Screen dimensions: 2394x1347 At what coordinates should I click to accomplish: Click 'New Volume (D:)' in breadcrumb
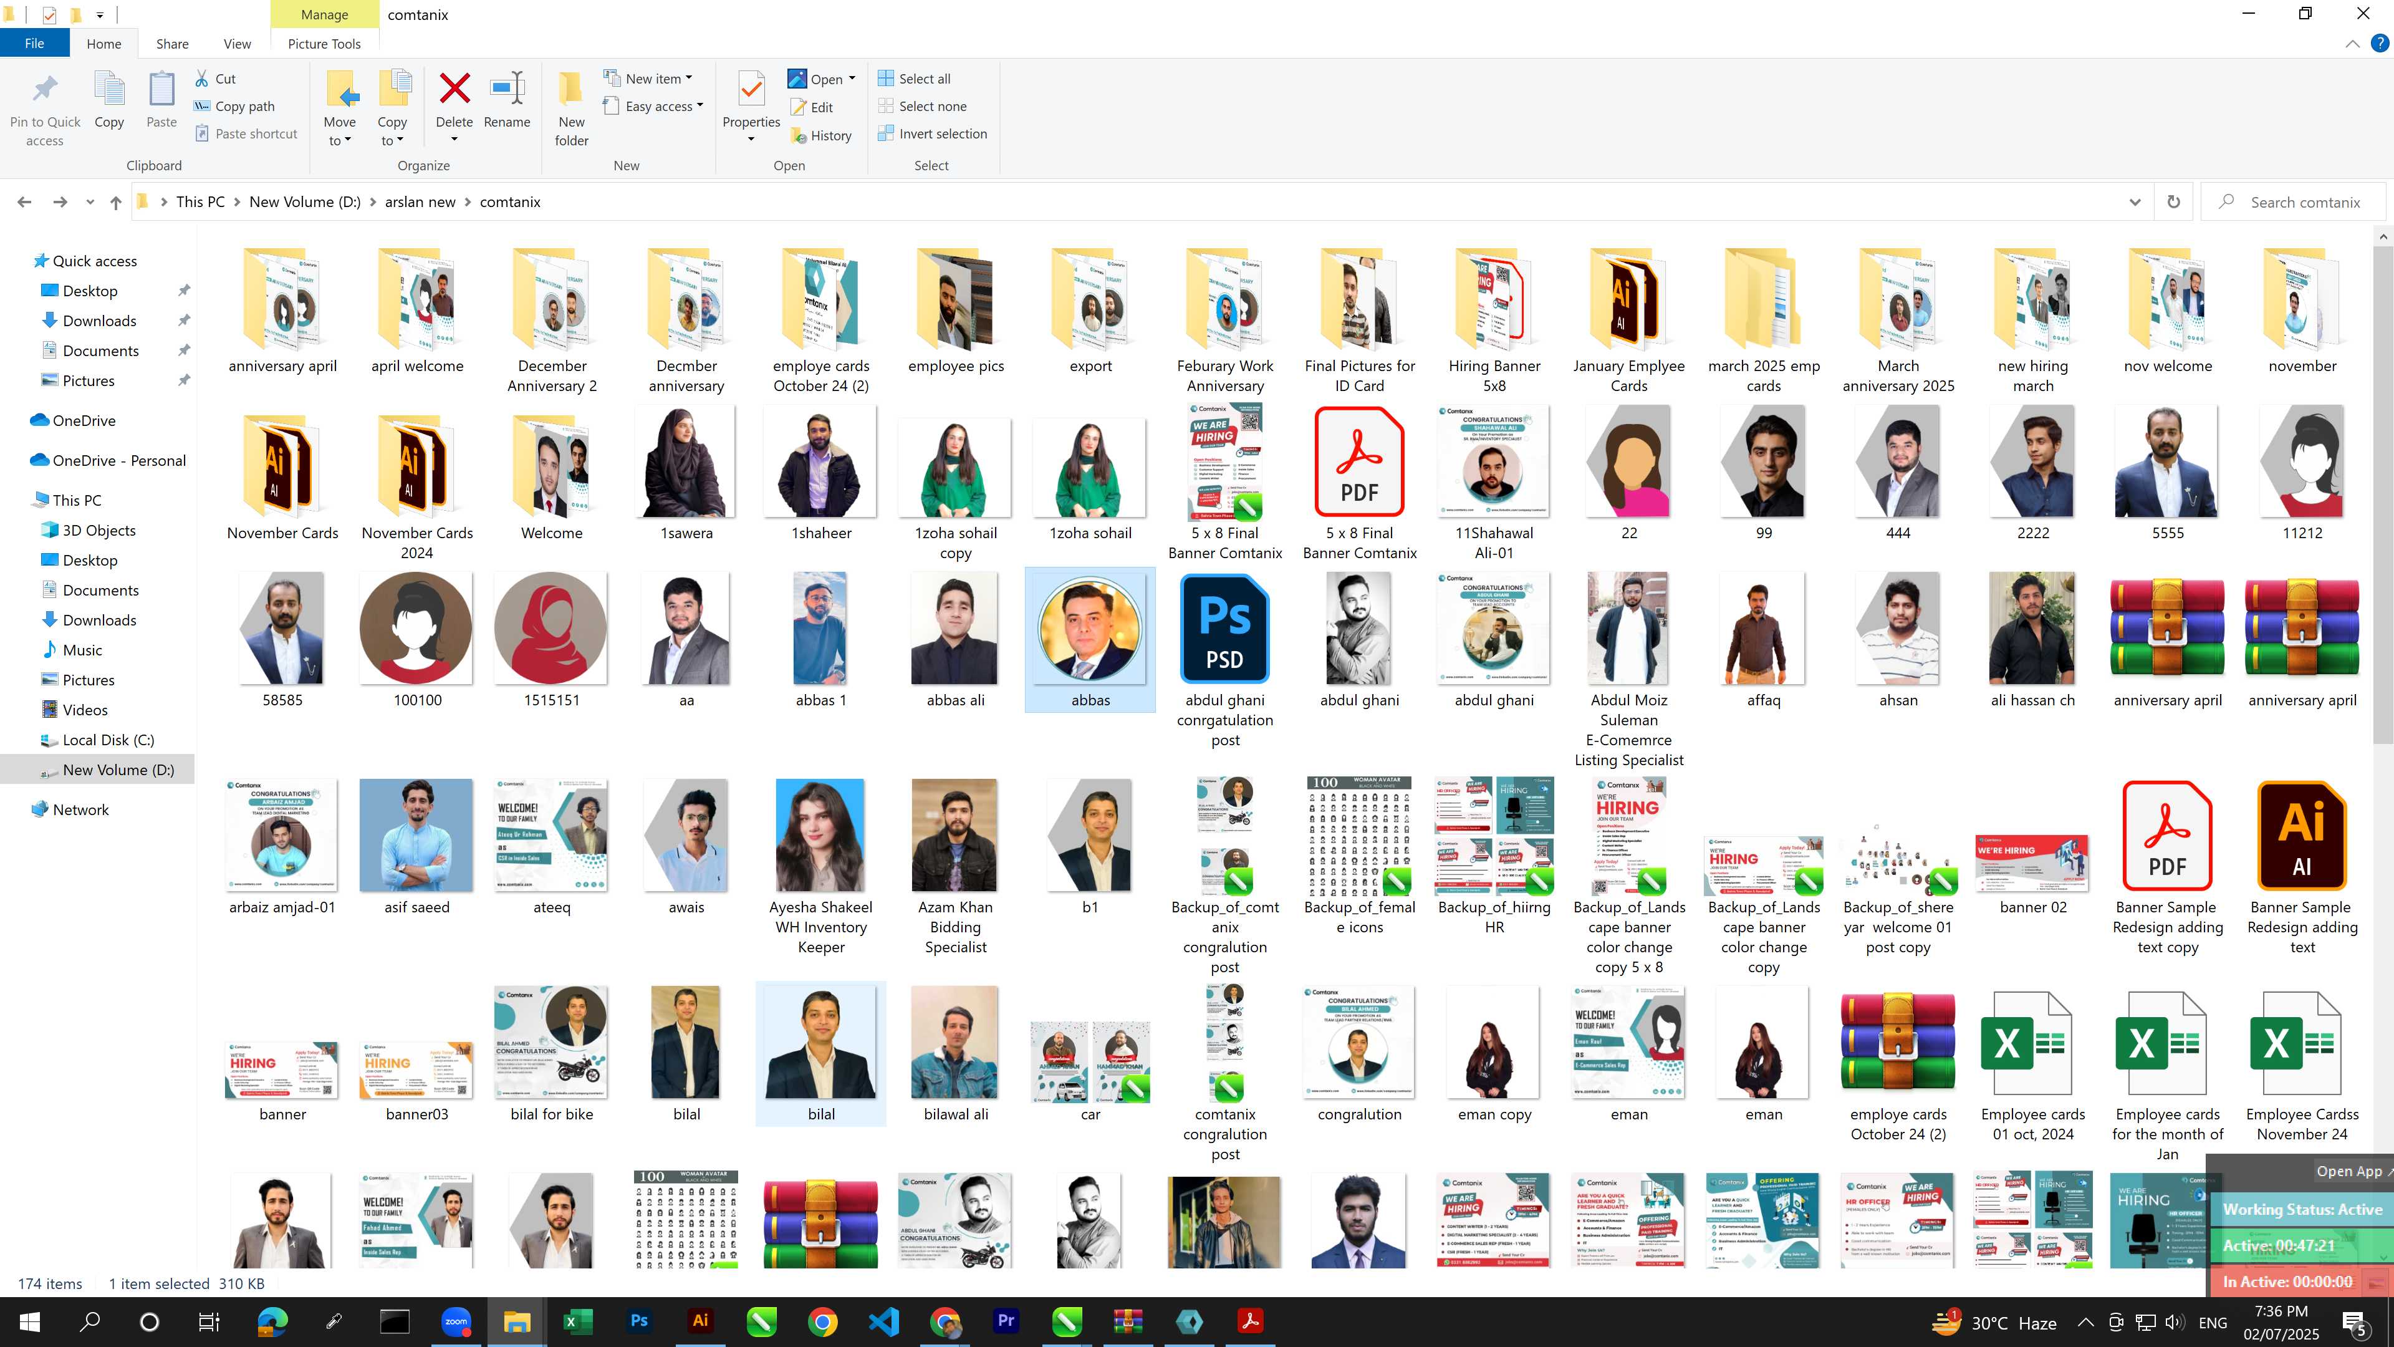point(305,201)
